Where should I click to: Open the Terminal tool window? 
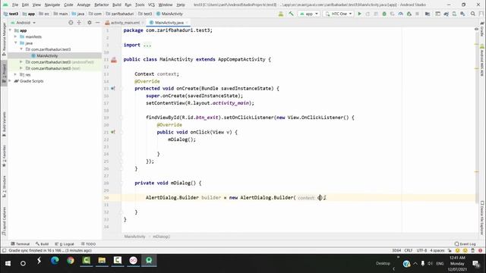(21, 244)
